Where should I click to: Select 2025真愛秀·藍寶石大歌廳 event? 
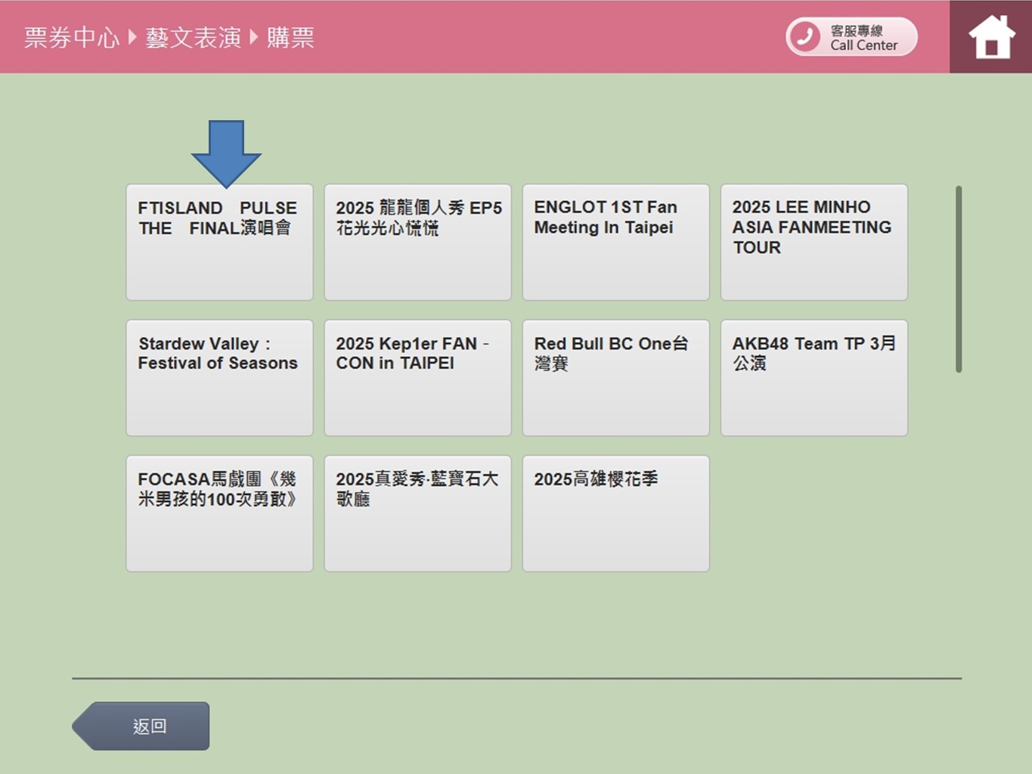pos(417,512)
